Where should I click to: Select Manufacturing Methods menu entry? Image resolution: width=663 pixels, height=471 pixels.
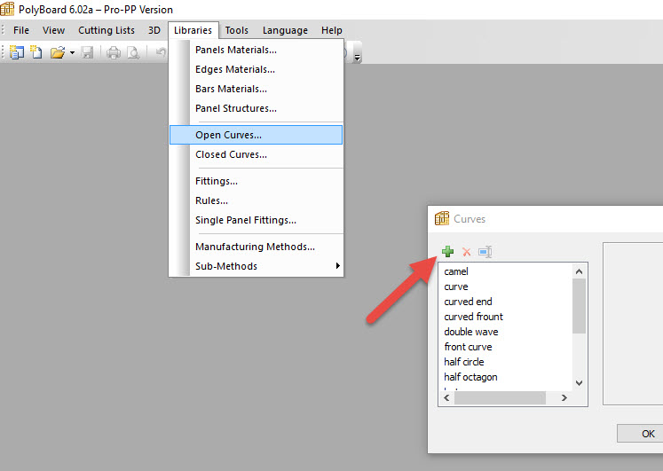257,247
